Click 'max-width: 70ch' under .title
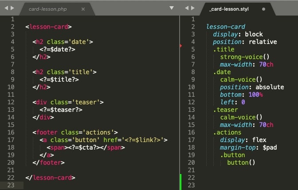The height and width of the screenshot is (190, 298). click(x=247, y=64)
